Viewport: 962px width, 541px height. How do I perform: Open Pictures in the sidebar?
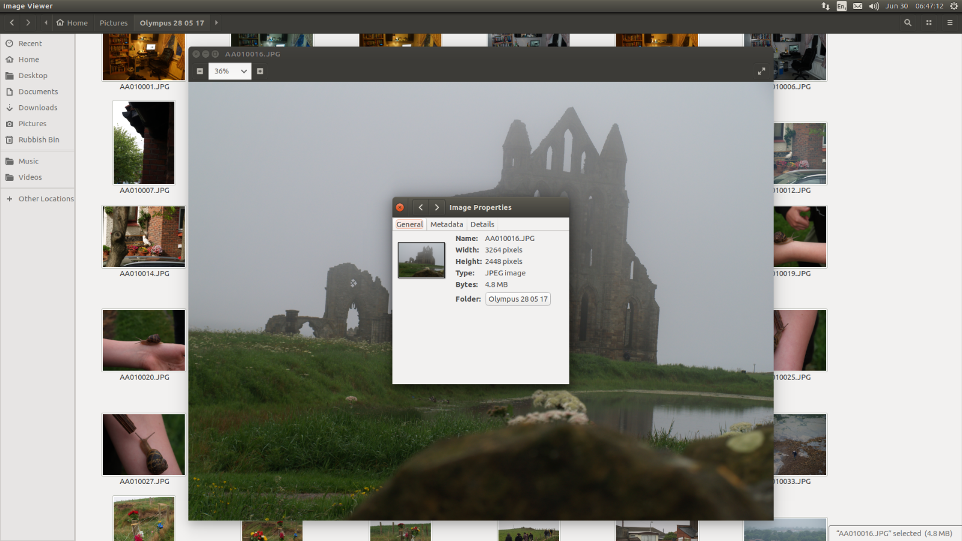point(37,124)
